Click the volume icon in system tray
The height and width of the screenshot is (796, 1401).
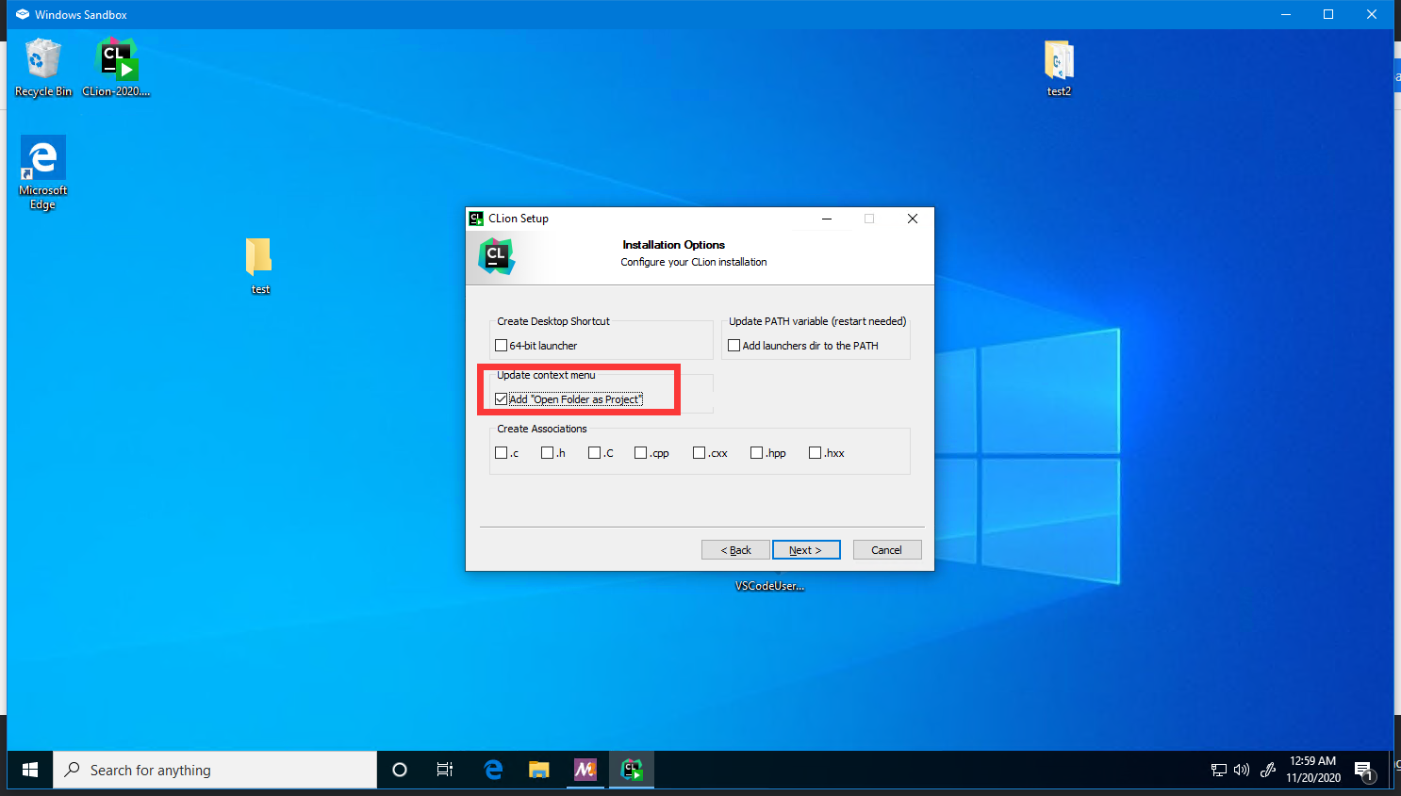[x=1242, y=770]
